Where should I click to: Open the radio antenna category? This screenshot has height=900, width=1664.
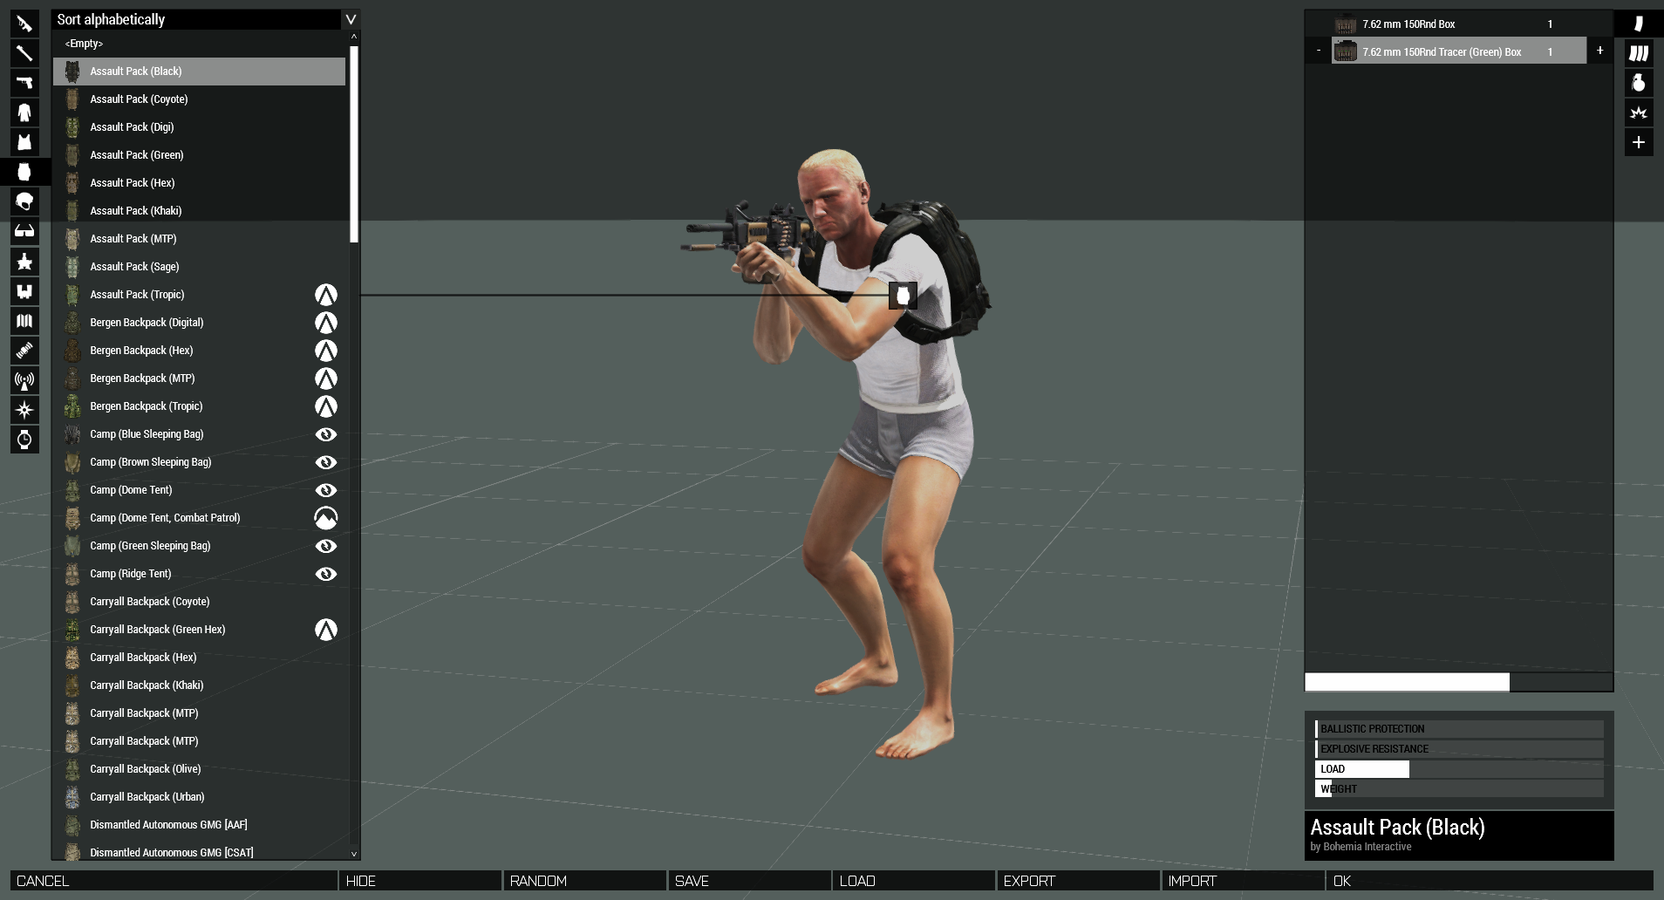[x=24, y=379]
